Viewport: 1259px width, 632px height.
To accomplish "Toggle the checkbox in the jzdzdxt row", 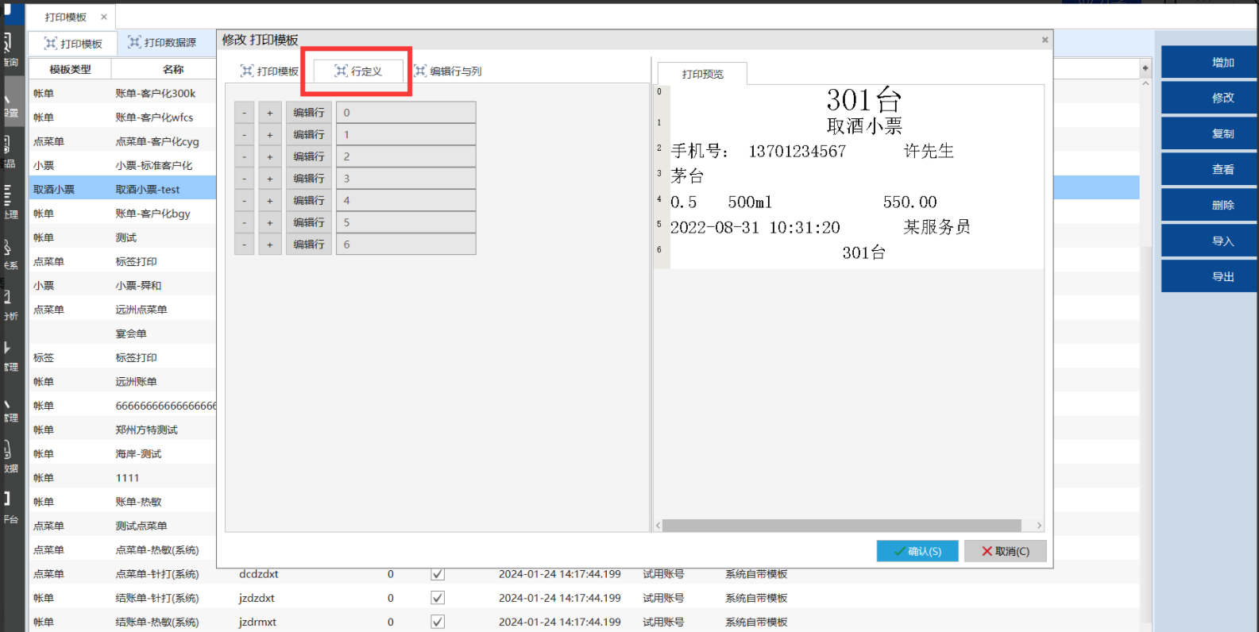I will (x=438, y=598).
